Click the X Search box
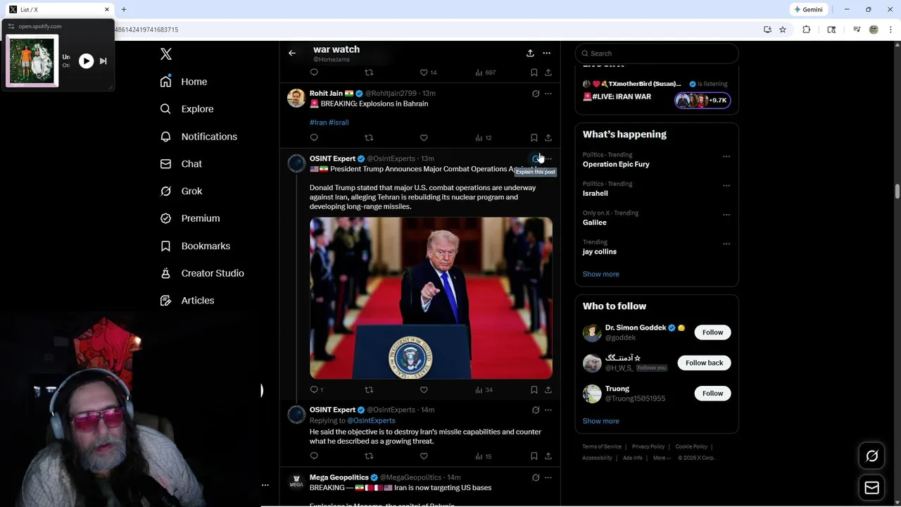901x507 pixels. pyautogui.click(x=657, y=54)
